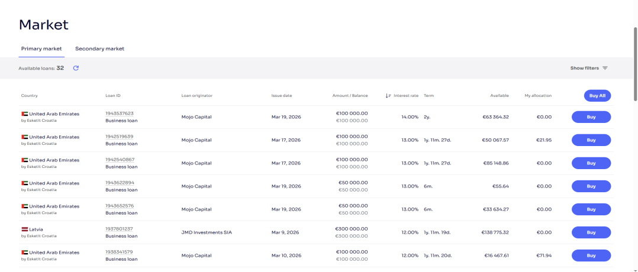
Task: Buy loan 1938341579
Action: tap(591, 255)
